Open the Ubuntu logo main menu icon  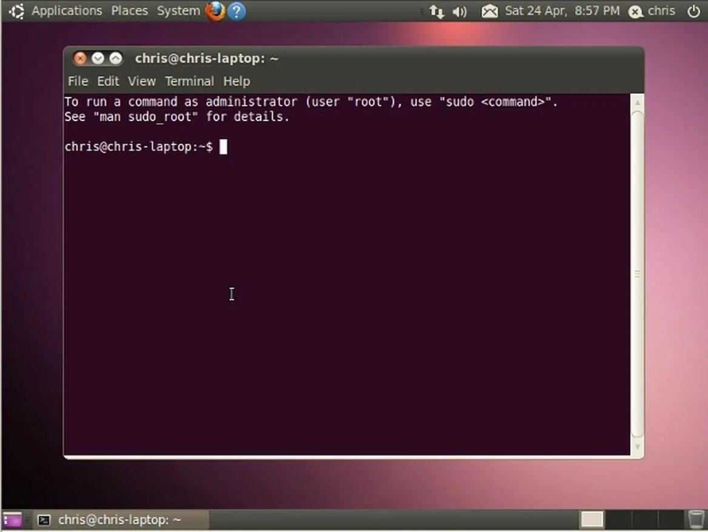click(17, 11)
